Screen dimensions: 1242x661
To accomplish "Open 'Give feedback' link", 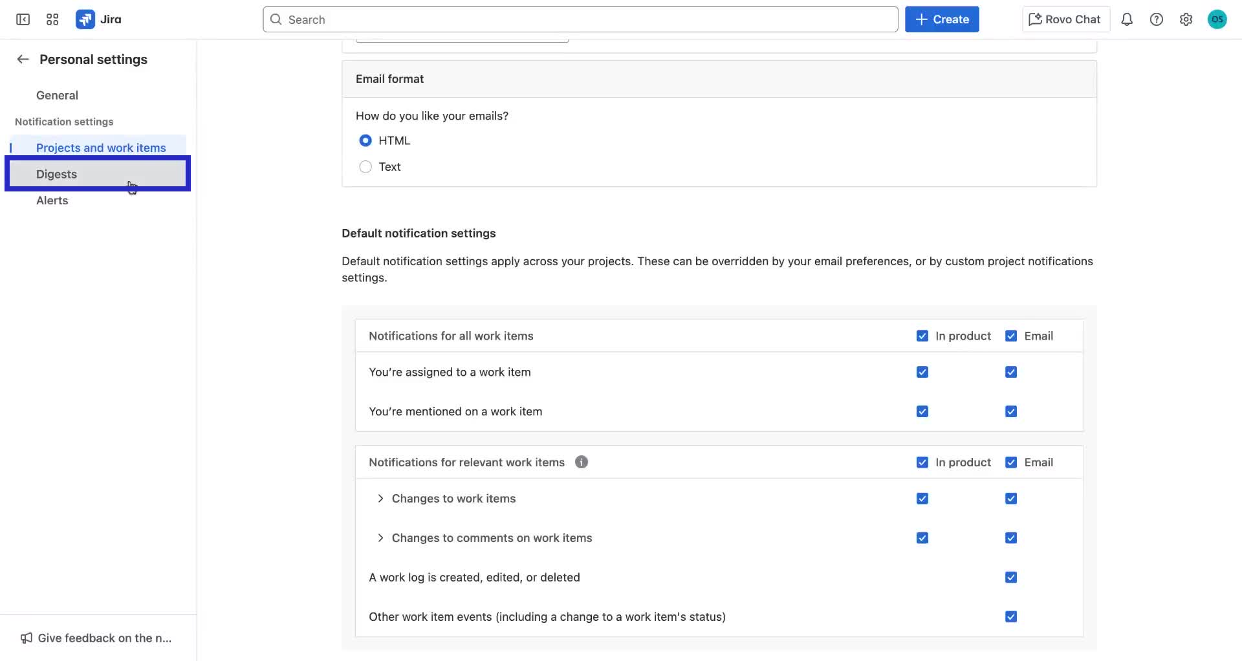I will 96,638.
